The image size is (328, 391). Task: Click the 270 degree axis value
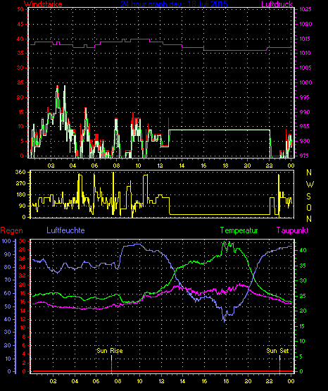tap(20, 184)
